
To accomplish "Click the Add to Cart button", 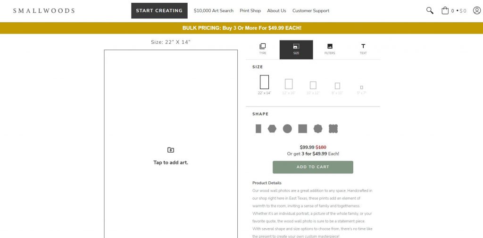I will click(313, 167).
